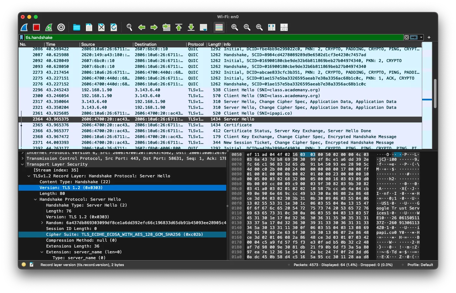This screenshot has width=456, height=293.
Task: Start a new capture with the shark fin icon
Action: tap(24, 27)
